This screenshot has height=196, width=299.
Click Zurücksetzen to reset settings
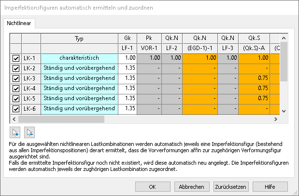pos(231,187)
